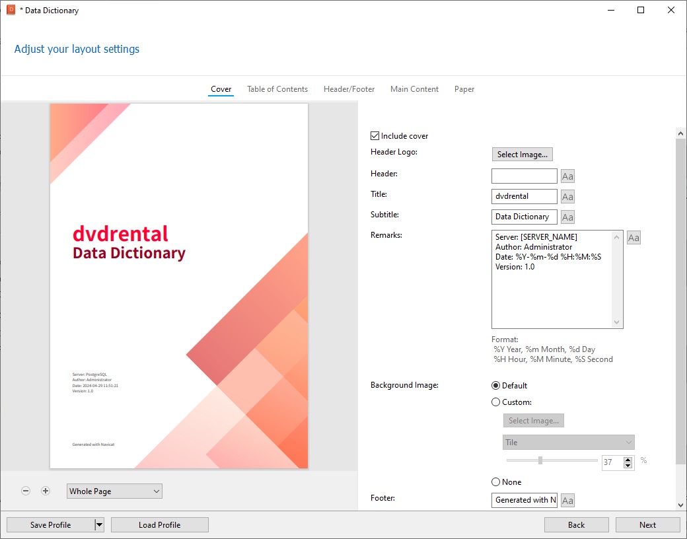Viewport: 687px width, 539px height.
Task: Open the Tile image mode dropdown
Action: pos(568,443)
